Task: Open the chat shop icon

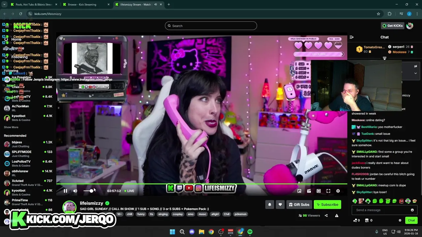Action: click(367, 220)
